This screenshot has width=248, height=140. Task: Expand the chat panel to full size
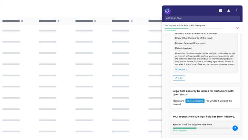(x=221, y=11)
